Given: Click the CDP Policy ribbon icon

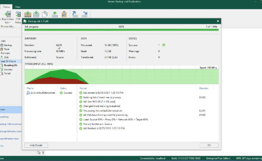Looking at the screenshot, I should (18, 17).
